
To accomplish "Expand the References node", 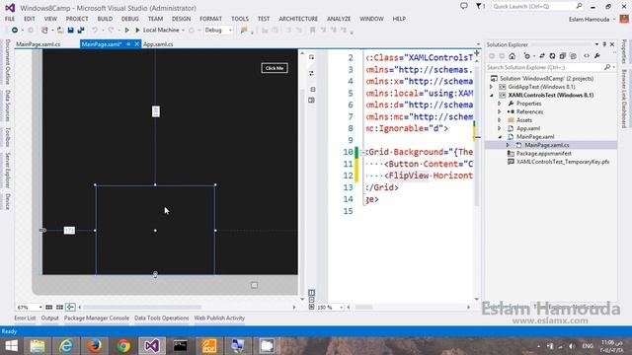I will point(499,111).
